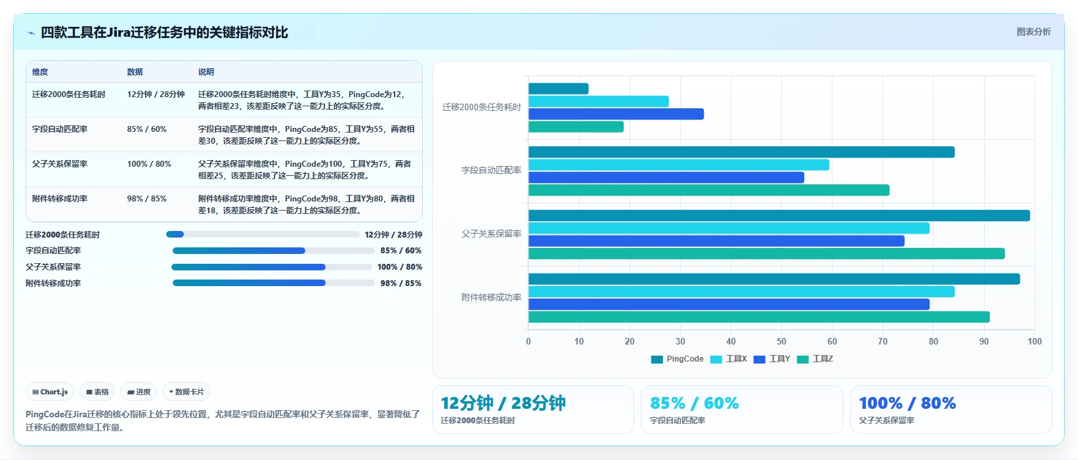Image resolution: width=1078 pixels, height=460 pixels.
Task: Click the description starting 迁移2000条任务耗时维度中
Action: (301, 100)
